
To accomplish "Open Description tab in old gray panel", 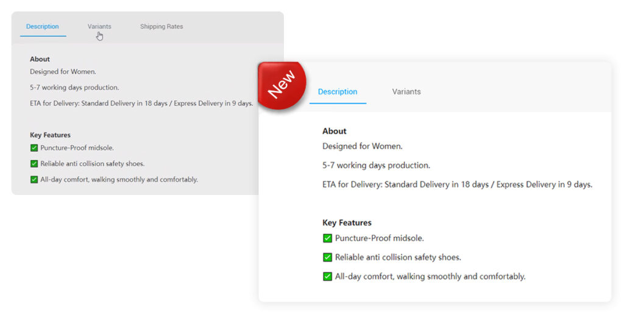I will point(43,27).
